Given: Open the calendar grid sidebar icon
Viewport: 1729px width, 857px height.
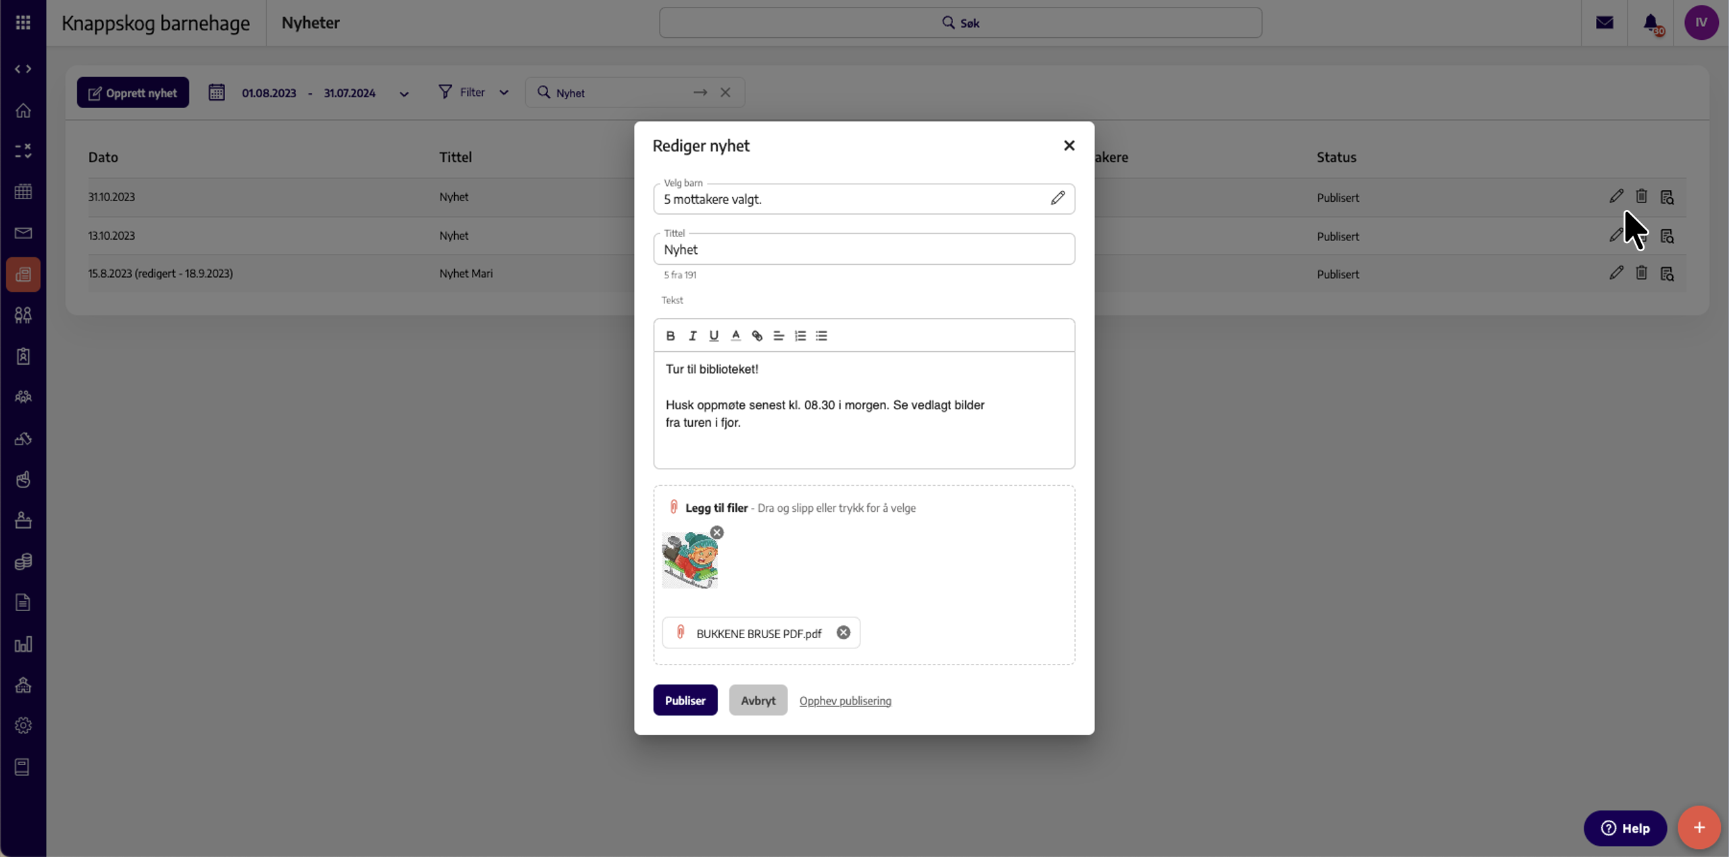Looking at the screenshot, I should (23, 192).
